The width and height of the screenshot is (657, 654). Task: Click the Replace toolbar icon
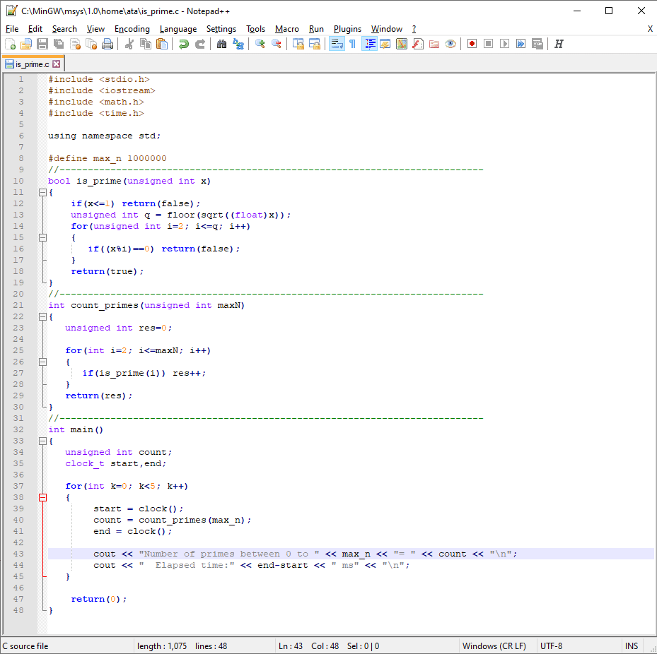pos(238,44)
